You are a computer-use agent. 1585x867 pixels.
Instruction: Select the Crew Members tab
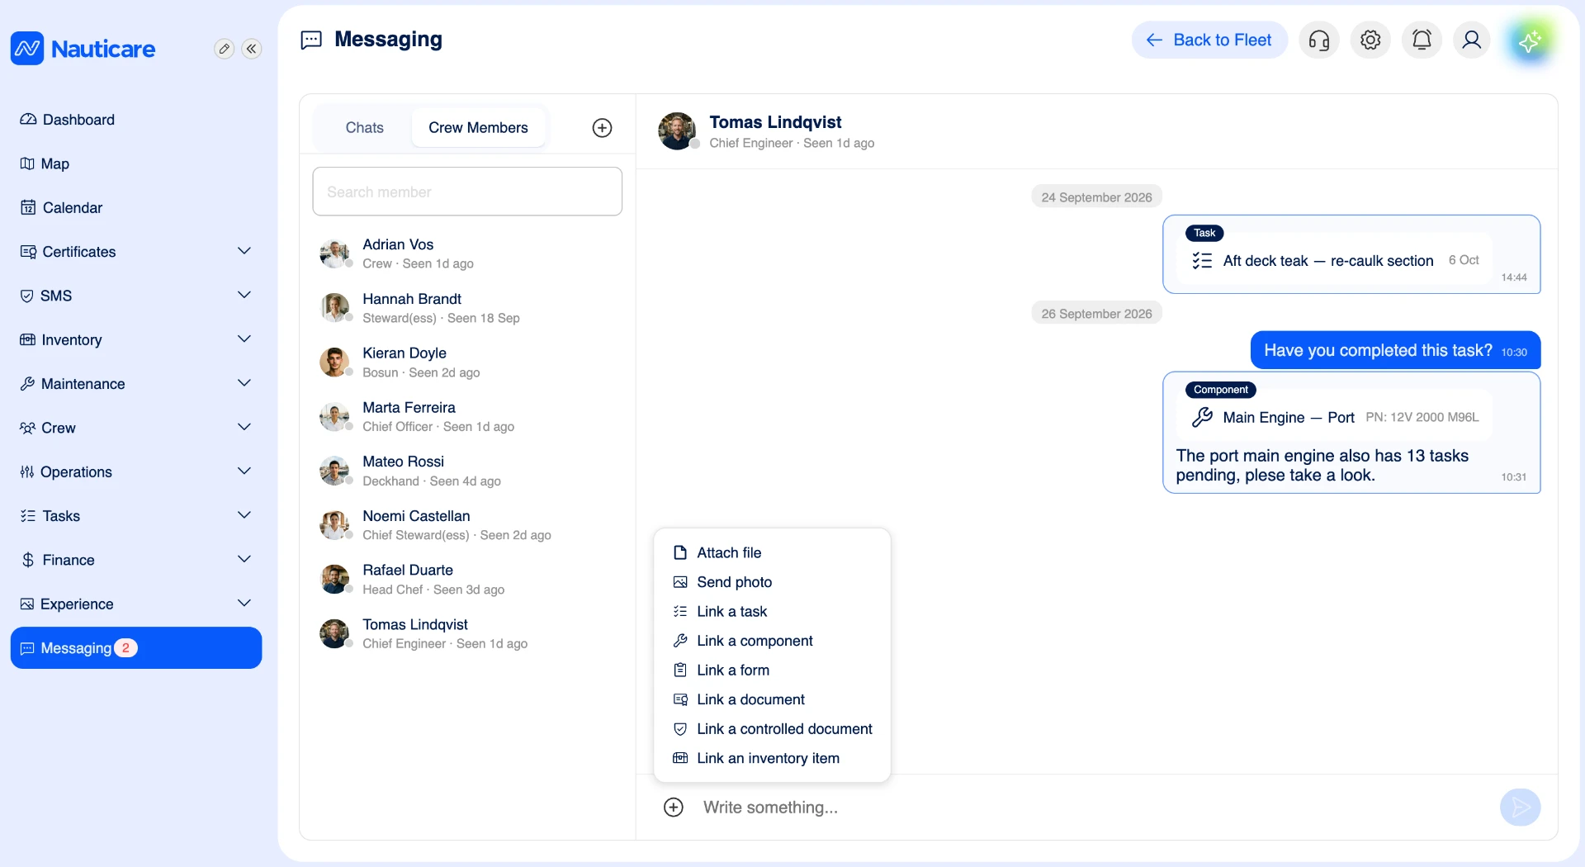478,128
